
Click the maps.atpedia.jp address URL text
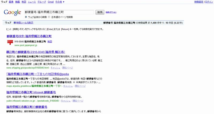click(34, 86)
